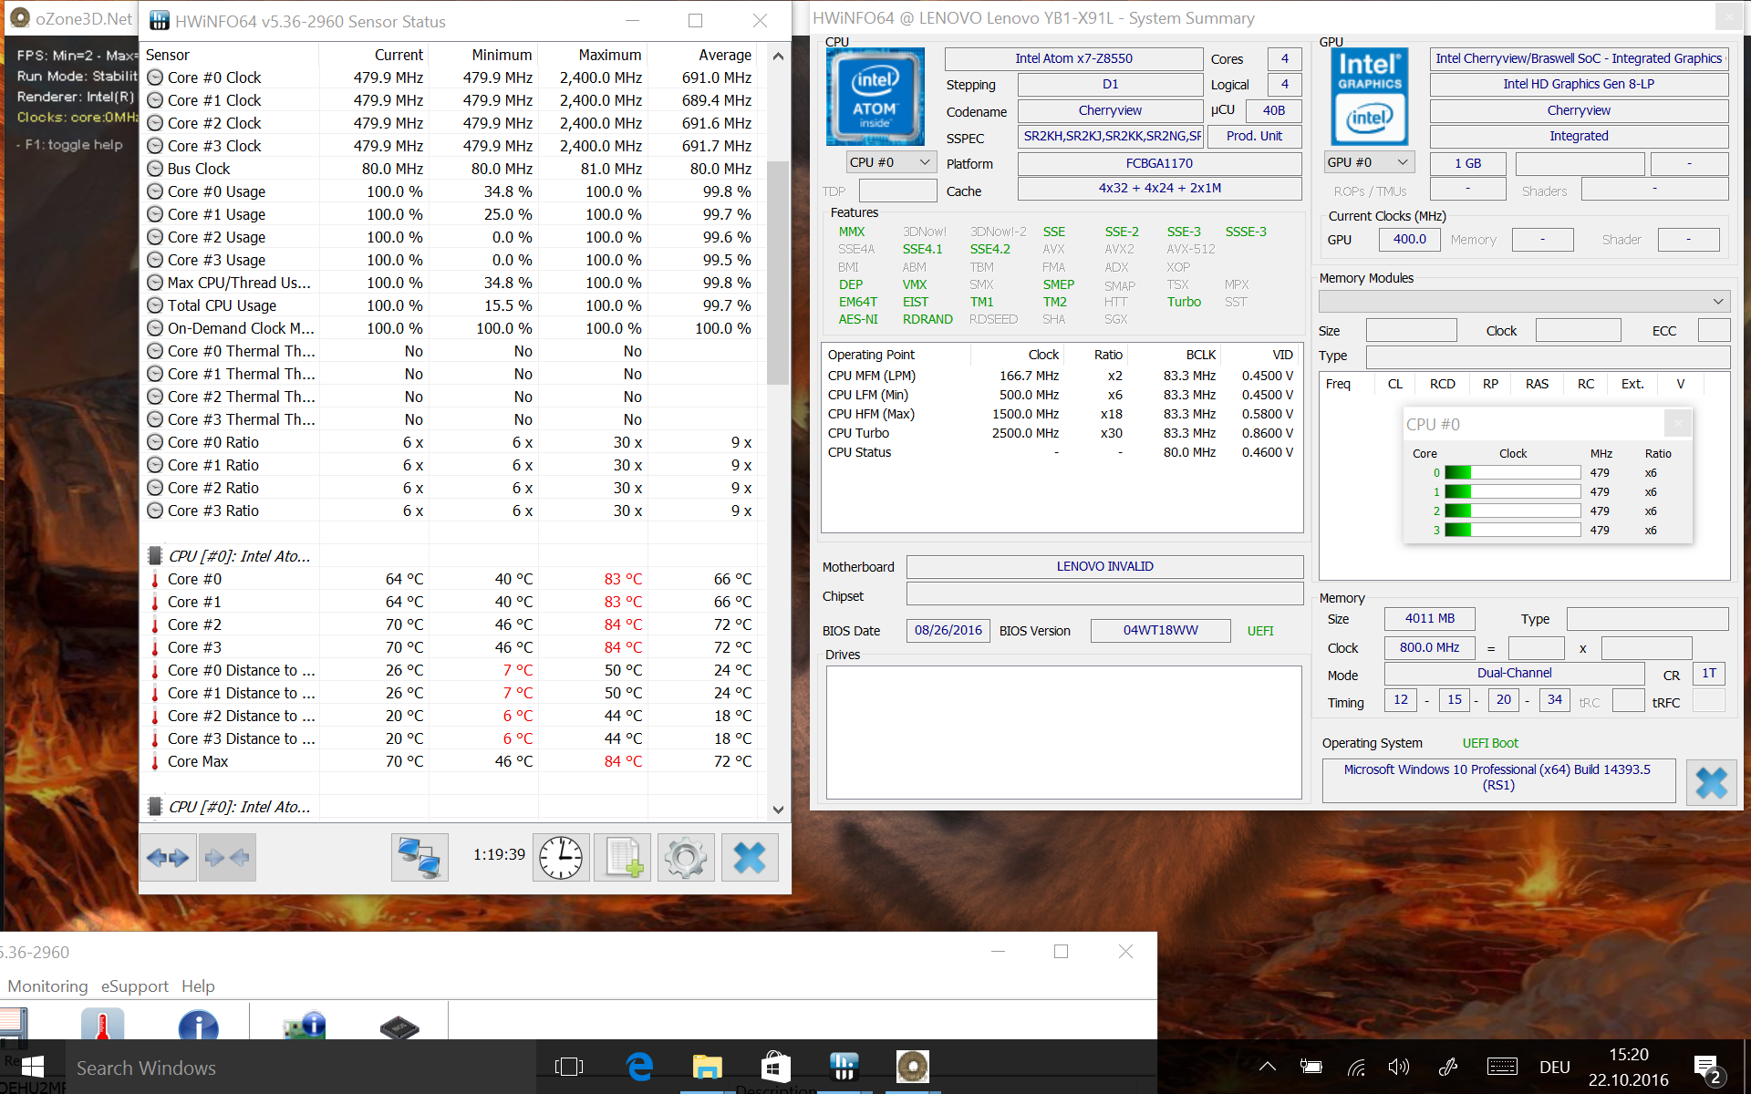Image resolution: width=1751 pixels, height=1094 pixels.
Task: Click the Search Windows taskbar box
Action: [146, 1068]
